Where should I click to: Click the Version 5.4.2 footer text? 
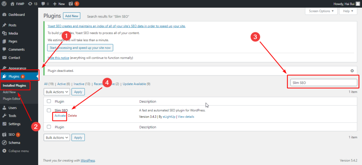click(x=348, y=160)
